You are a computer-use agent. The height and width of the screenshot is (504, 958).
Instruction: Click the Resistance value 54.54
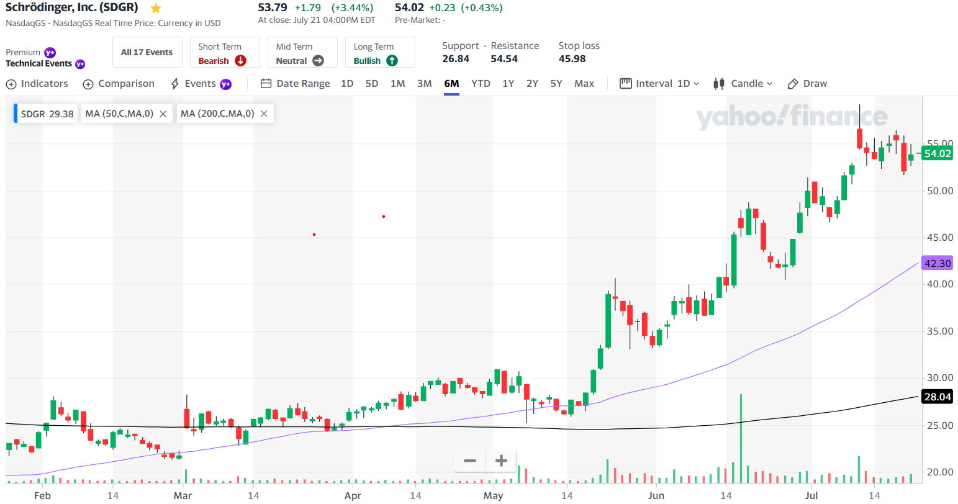pos(504,59)
